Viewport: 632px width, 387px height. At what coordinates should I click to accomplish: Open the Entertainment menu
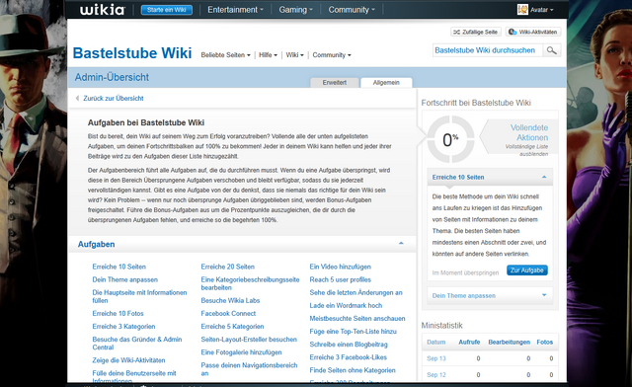click(x=235, y=10)
